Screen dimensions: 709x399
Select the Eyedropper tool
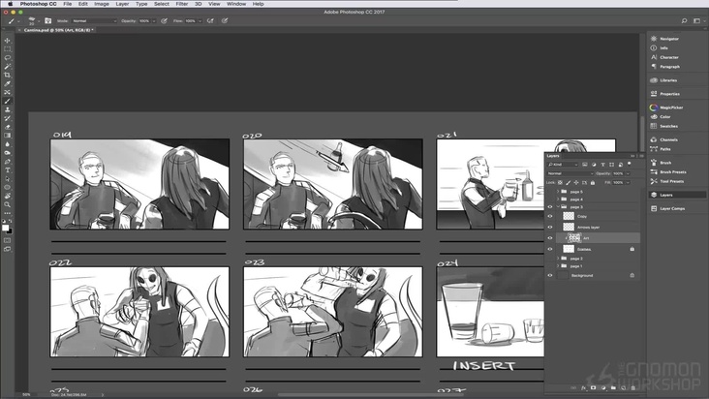coord(7,83)
